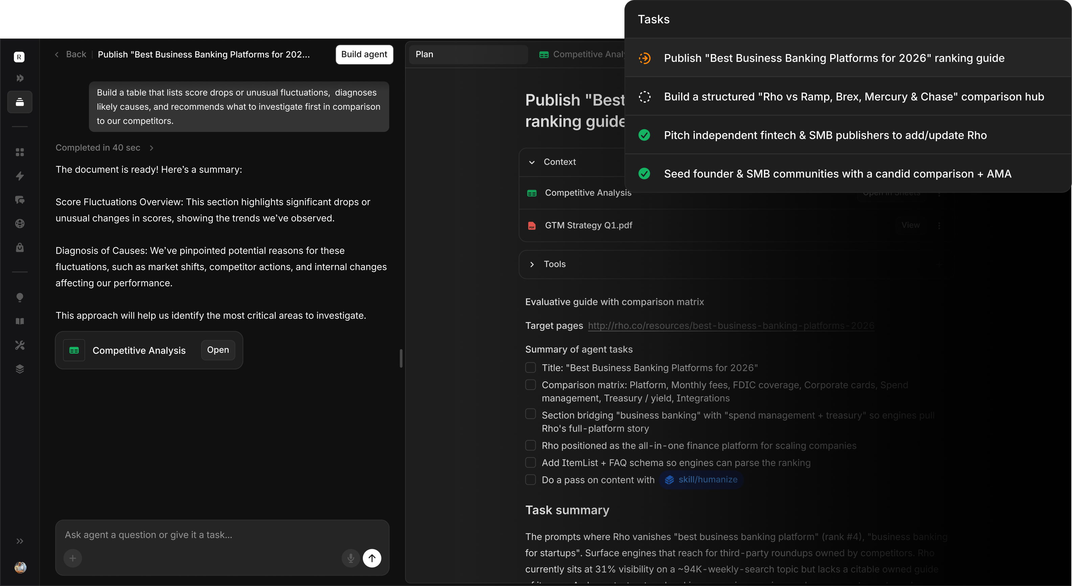1072x586 pixels.
Task: Click the Back chevron arrow
Action: 56,54
